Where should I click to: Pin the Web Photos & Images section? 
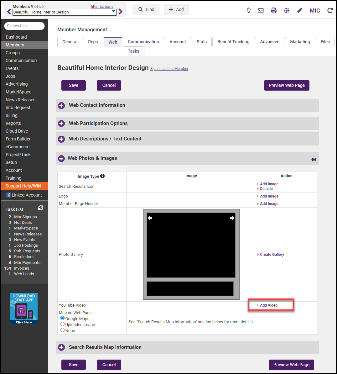coord(313,160)
